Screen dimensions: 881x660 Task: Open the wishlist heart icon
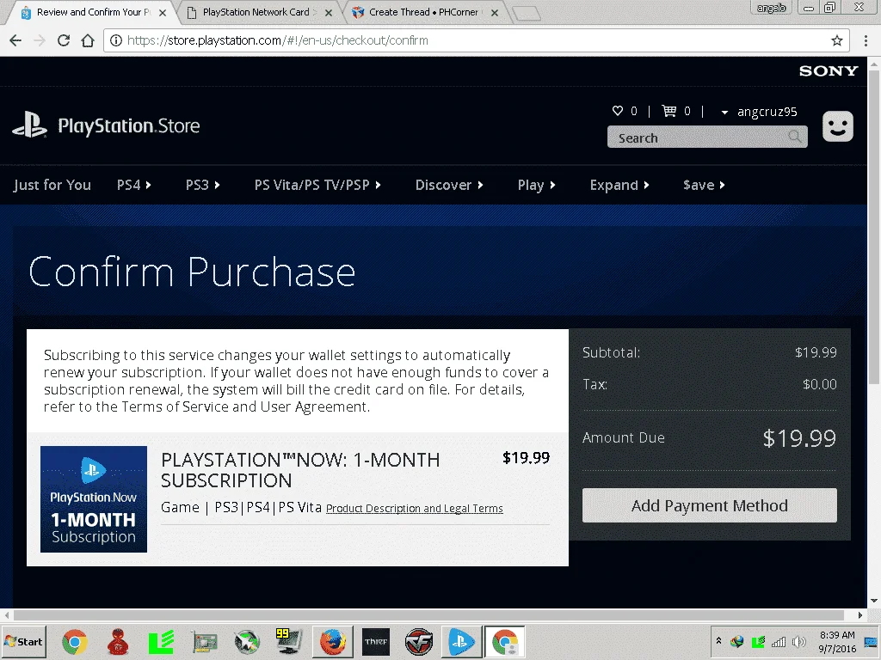(618, 111)
